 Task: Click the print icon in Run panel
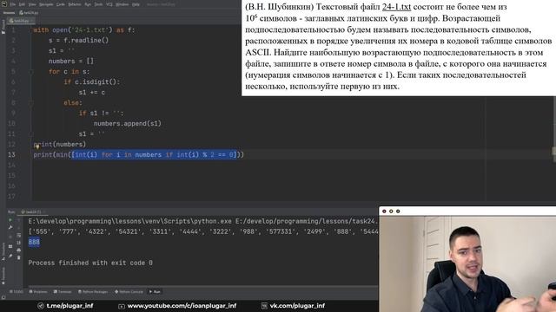pyautogui.click(x=19, y=250)
